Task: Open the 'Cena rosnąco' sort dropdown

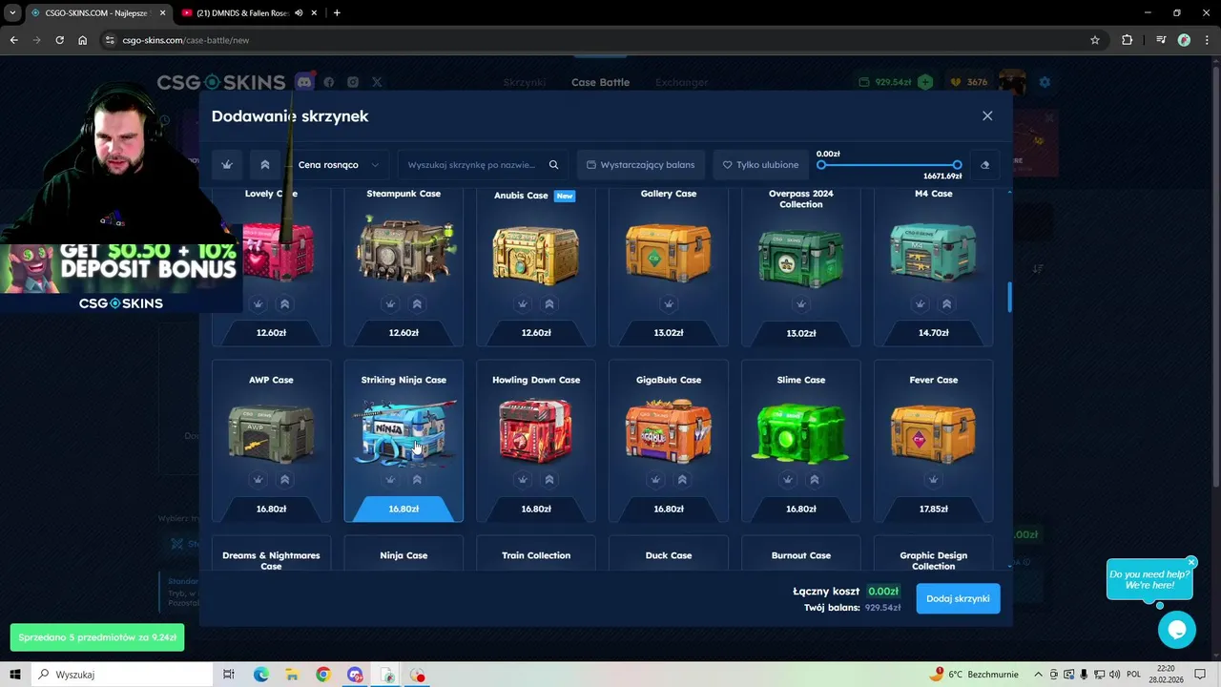Action: point(339,165)
